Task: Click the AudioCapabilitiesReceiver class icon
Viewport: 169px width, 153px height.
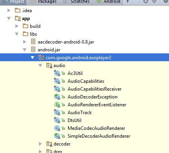Action: (57, 89)
